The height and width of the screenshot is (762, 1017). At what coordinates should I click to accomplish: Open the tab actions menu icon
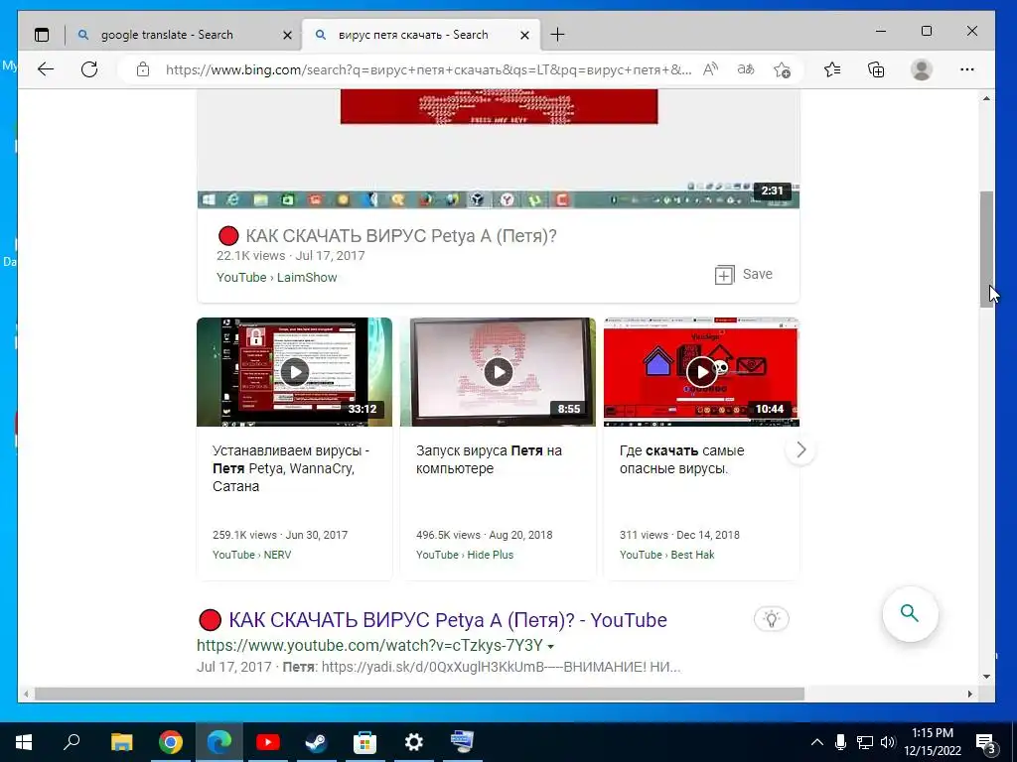(x=42, y=35)
